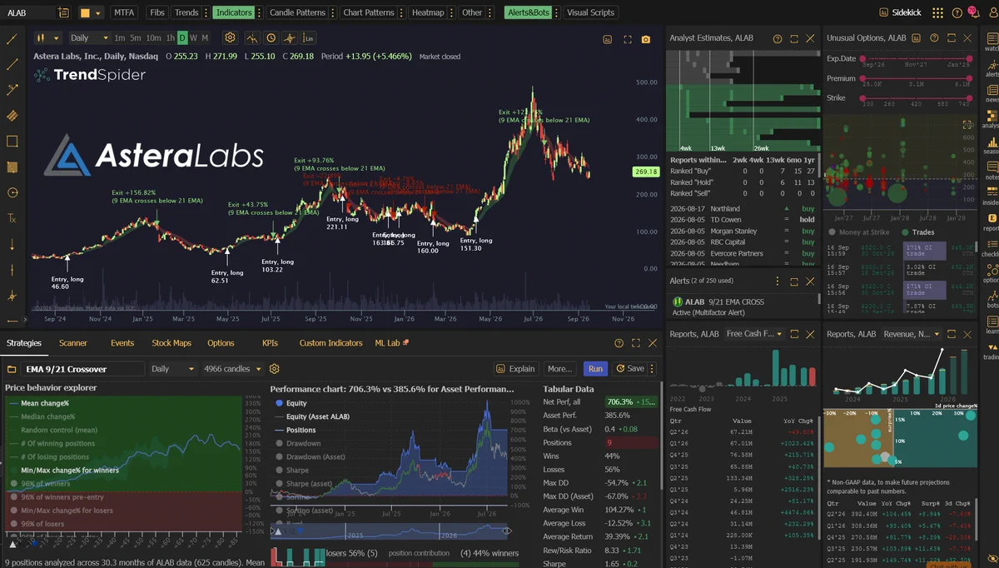Open help for Analyst Estimates panel
This screenshot has height=568, width=999.
pyautogui.click(x=778, y=38)
